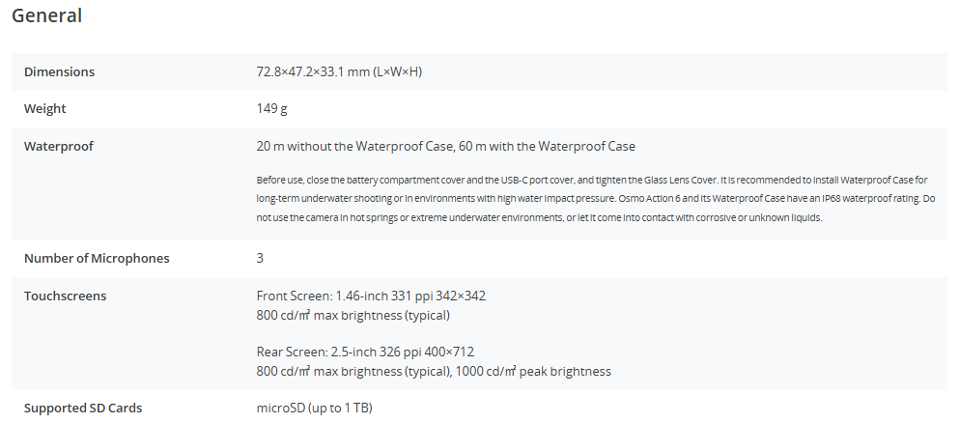Viewport: 960px width, 423px height.
Task: Select the Dimensions row label
Action: [59, 71]
